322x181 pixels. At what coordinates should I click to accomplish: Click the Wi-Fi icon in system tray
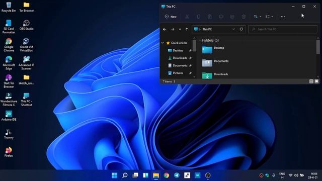point(290,175)
